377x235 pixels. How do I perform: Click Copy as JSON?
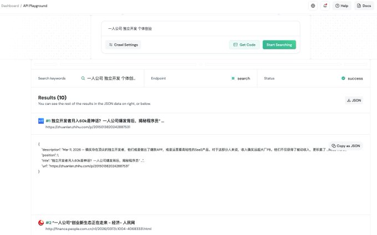(x=346, y=146)
